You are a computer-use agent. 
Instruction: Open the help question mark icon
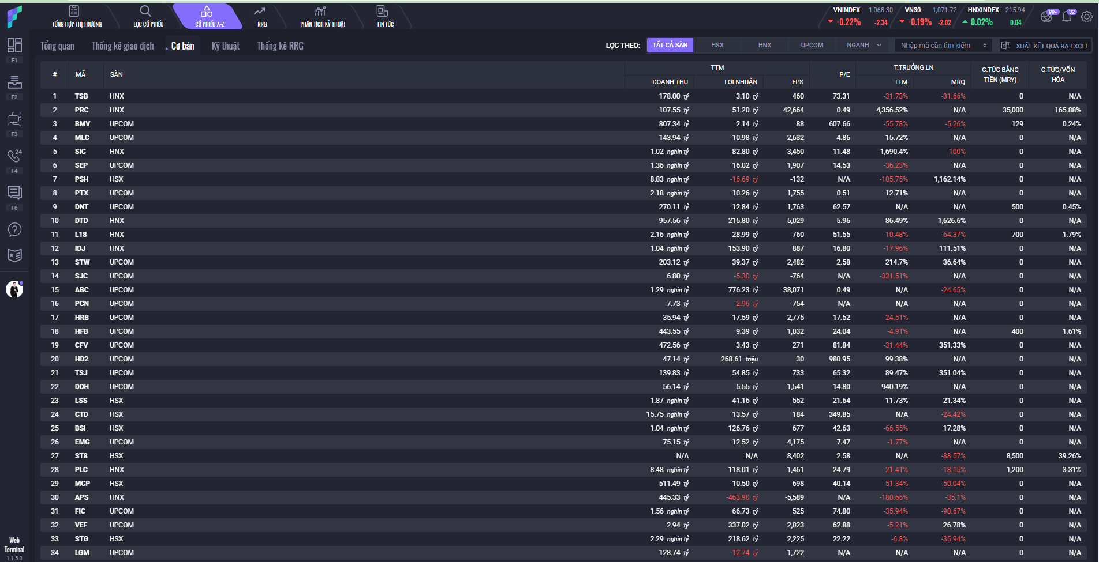[14, 229]
